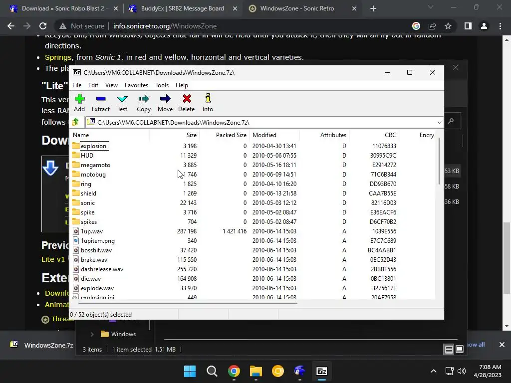Image resolution: width=511 pixels, height=383 pixels.
Task: Select the brake.wav file
Action: 94,259
